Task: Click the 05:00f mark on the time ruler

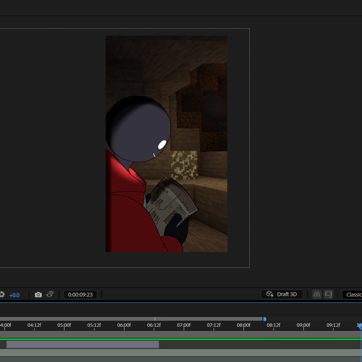Action: [x=64, y=325]
